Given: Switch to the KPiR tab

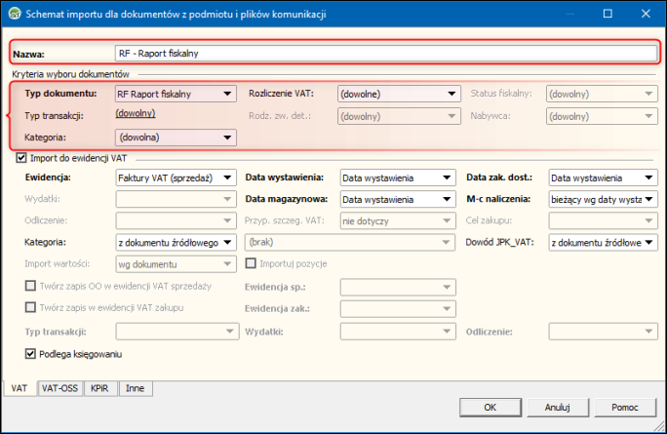Looking at the screenshot, I should (101, 388).
